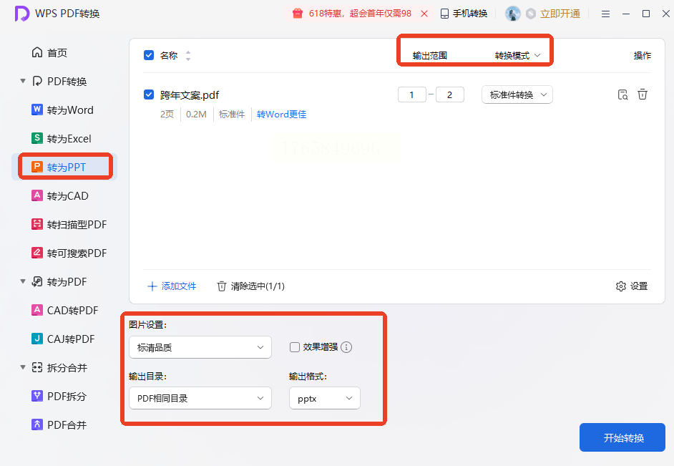The height and width of the screenshot is (466, 674).
Task: Click 添加文件 to add a file
Action: coord(172,286)
